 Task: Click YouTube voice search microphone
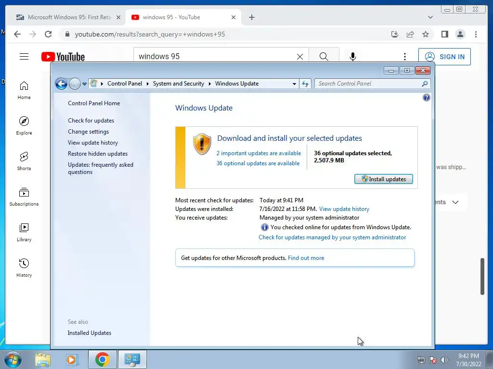pyautogui.click(x=353, y=57)
